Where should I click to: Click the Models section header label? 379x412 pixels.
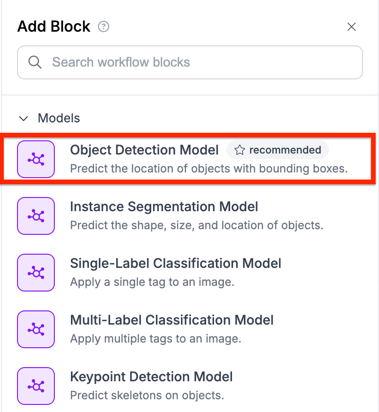tap(59, 118)
